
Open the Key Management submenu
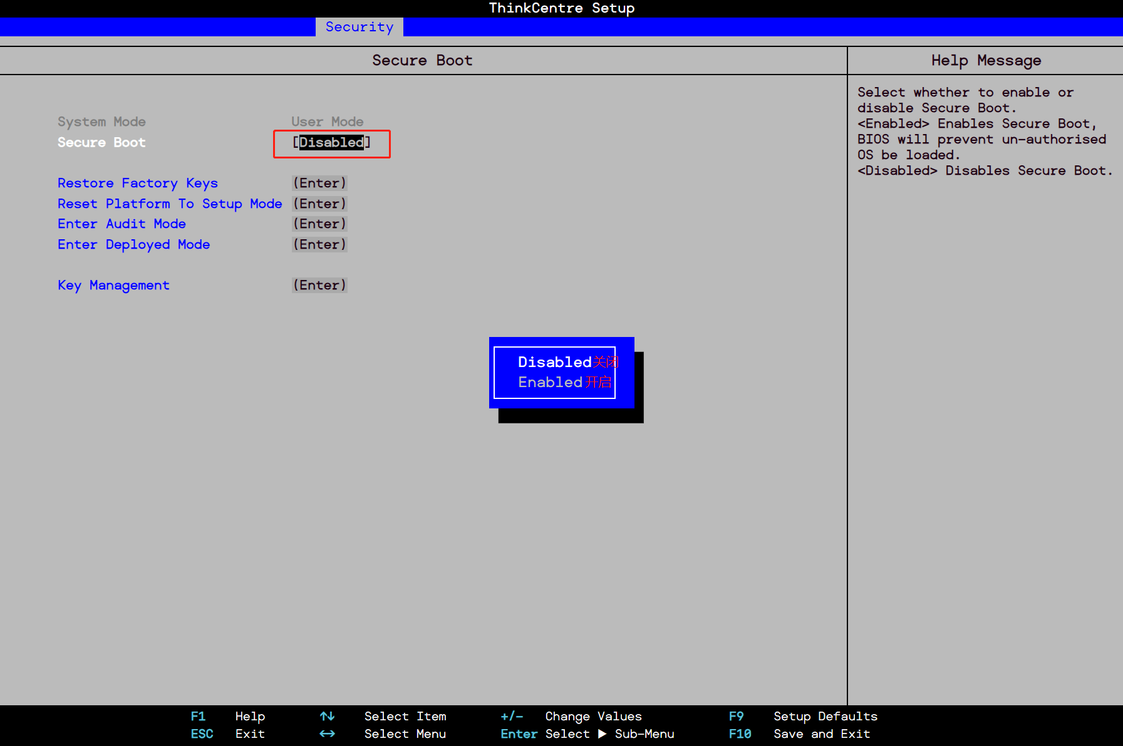pos(113,286)
